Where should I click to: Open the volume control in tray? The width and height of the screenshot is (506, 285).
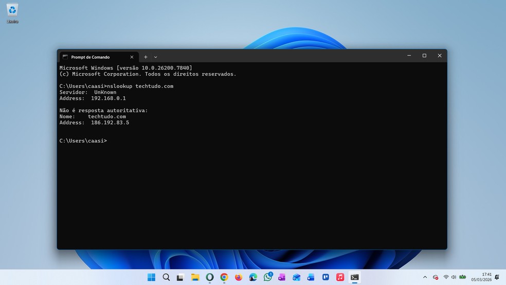[x=454, y=277]
